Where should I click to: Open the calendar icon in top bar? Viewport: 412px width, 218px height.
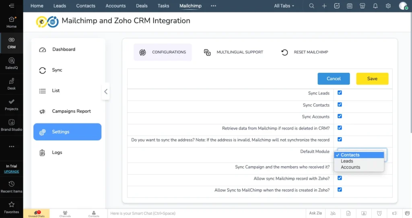pyautogui.click(x=350, y=6)
